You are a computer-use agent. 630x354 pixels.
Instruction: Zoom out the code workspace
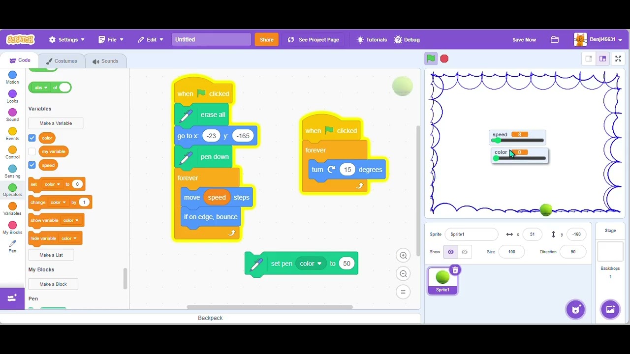click(403, 274)
